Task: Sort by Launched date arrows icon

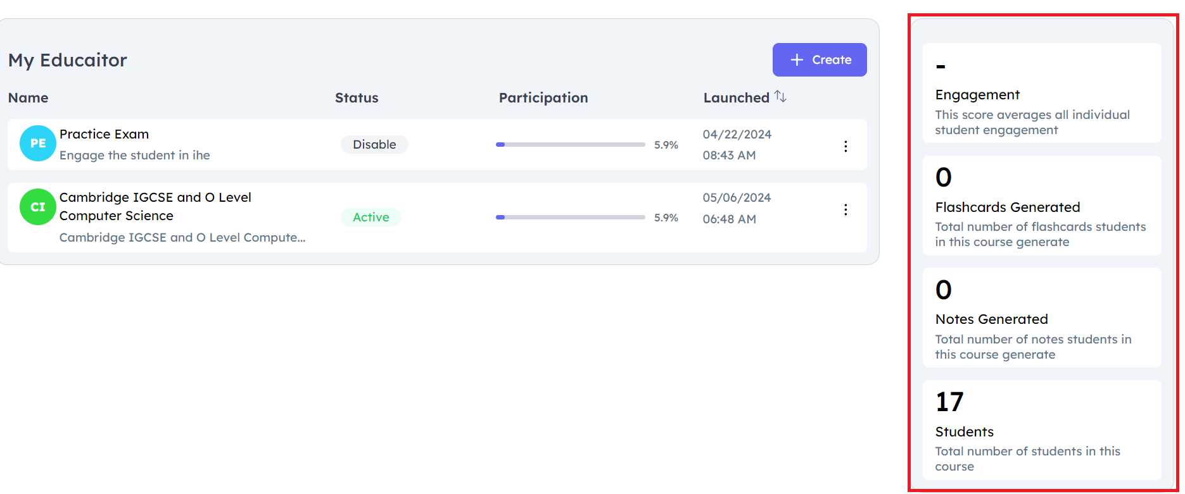Action: [780, 97]
